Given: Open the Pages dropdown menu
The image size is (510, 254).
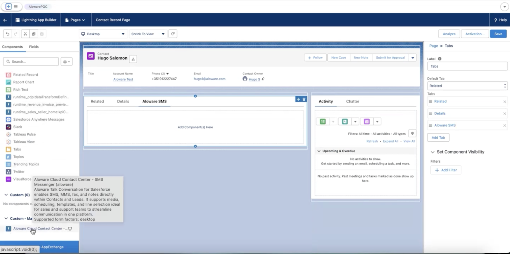Looking at the screenshot, I should point(75,20).
